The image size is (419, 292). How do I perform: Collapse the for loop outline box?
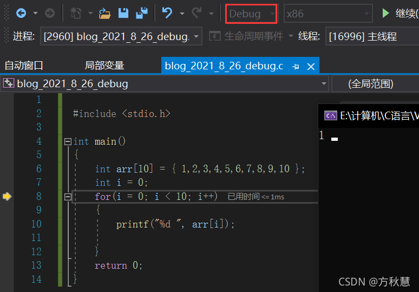[68, 197]
